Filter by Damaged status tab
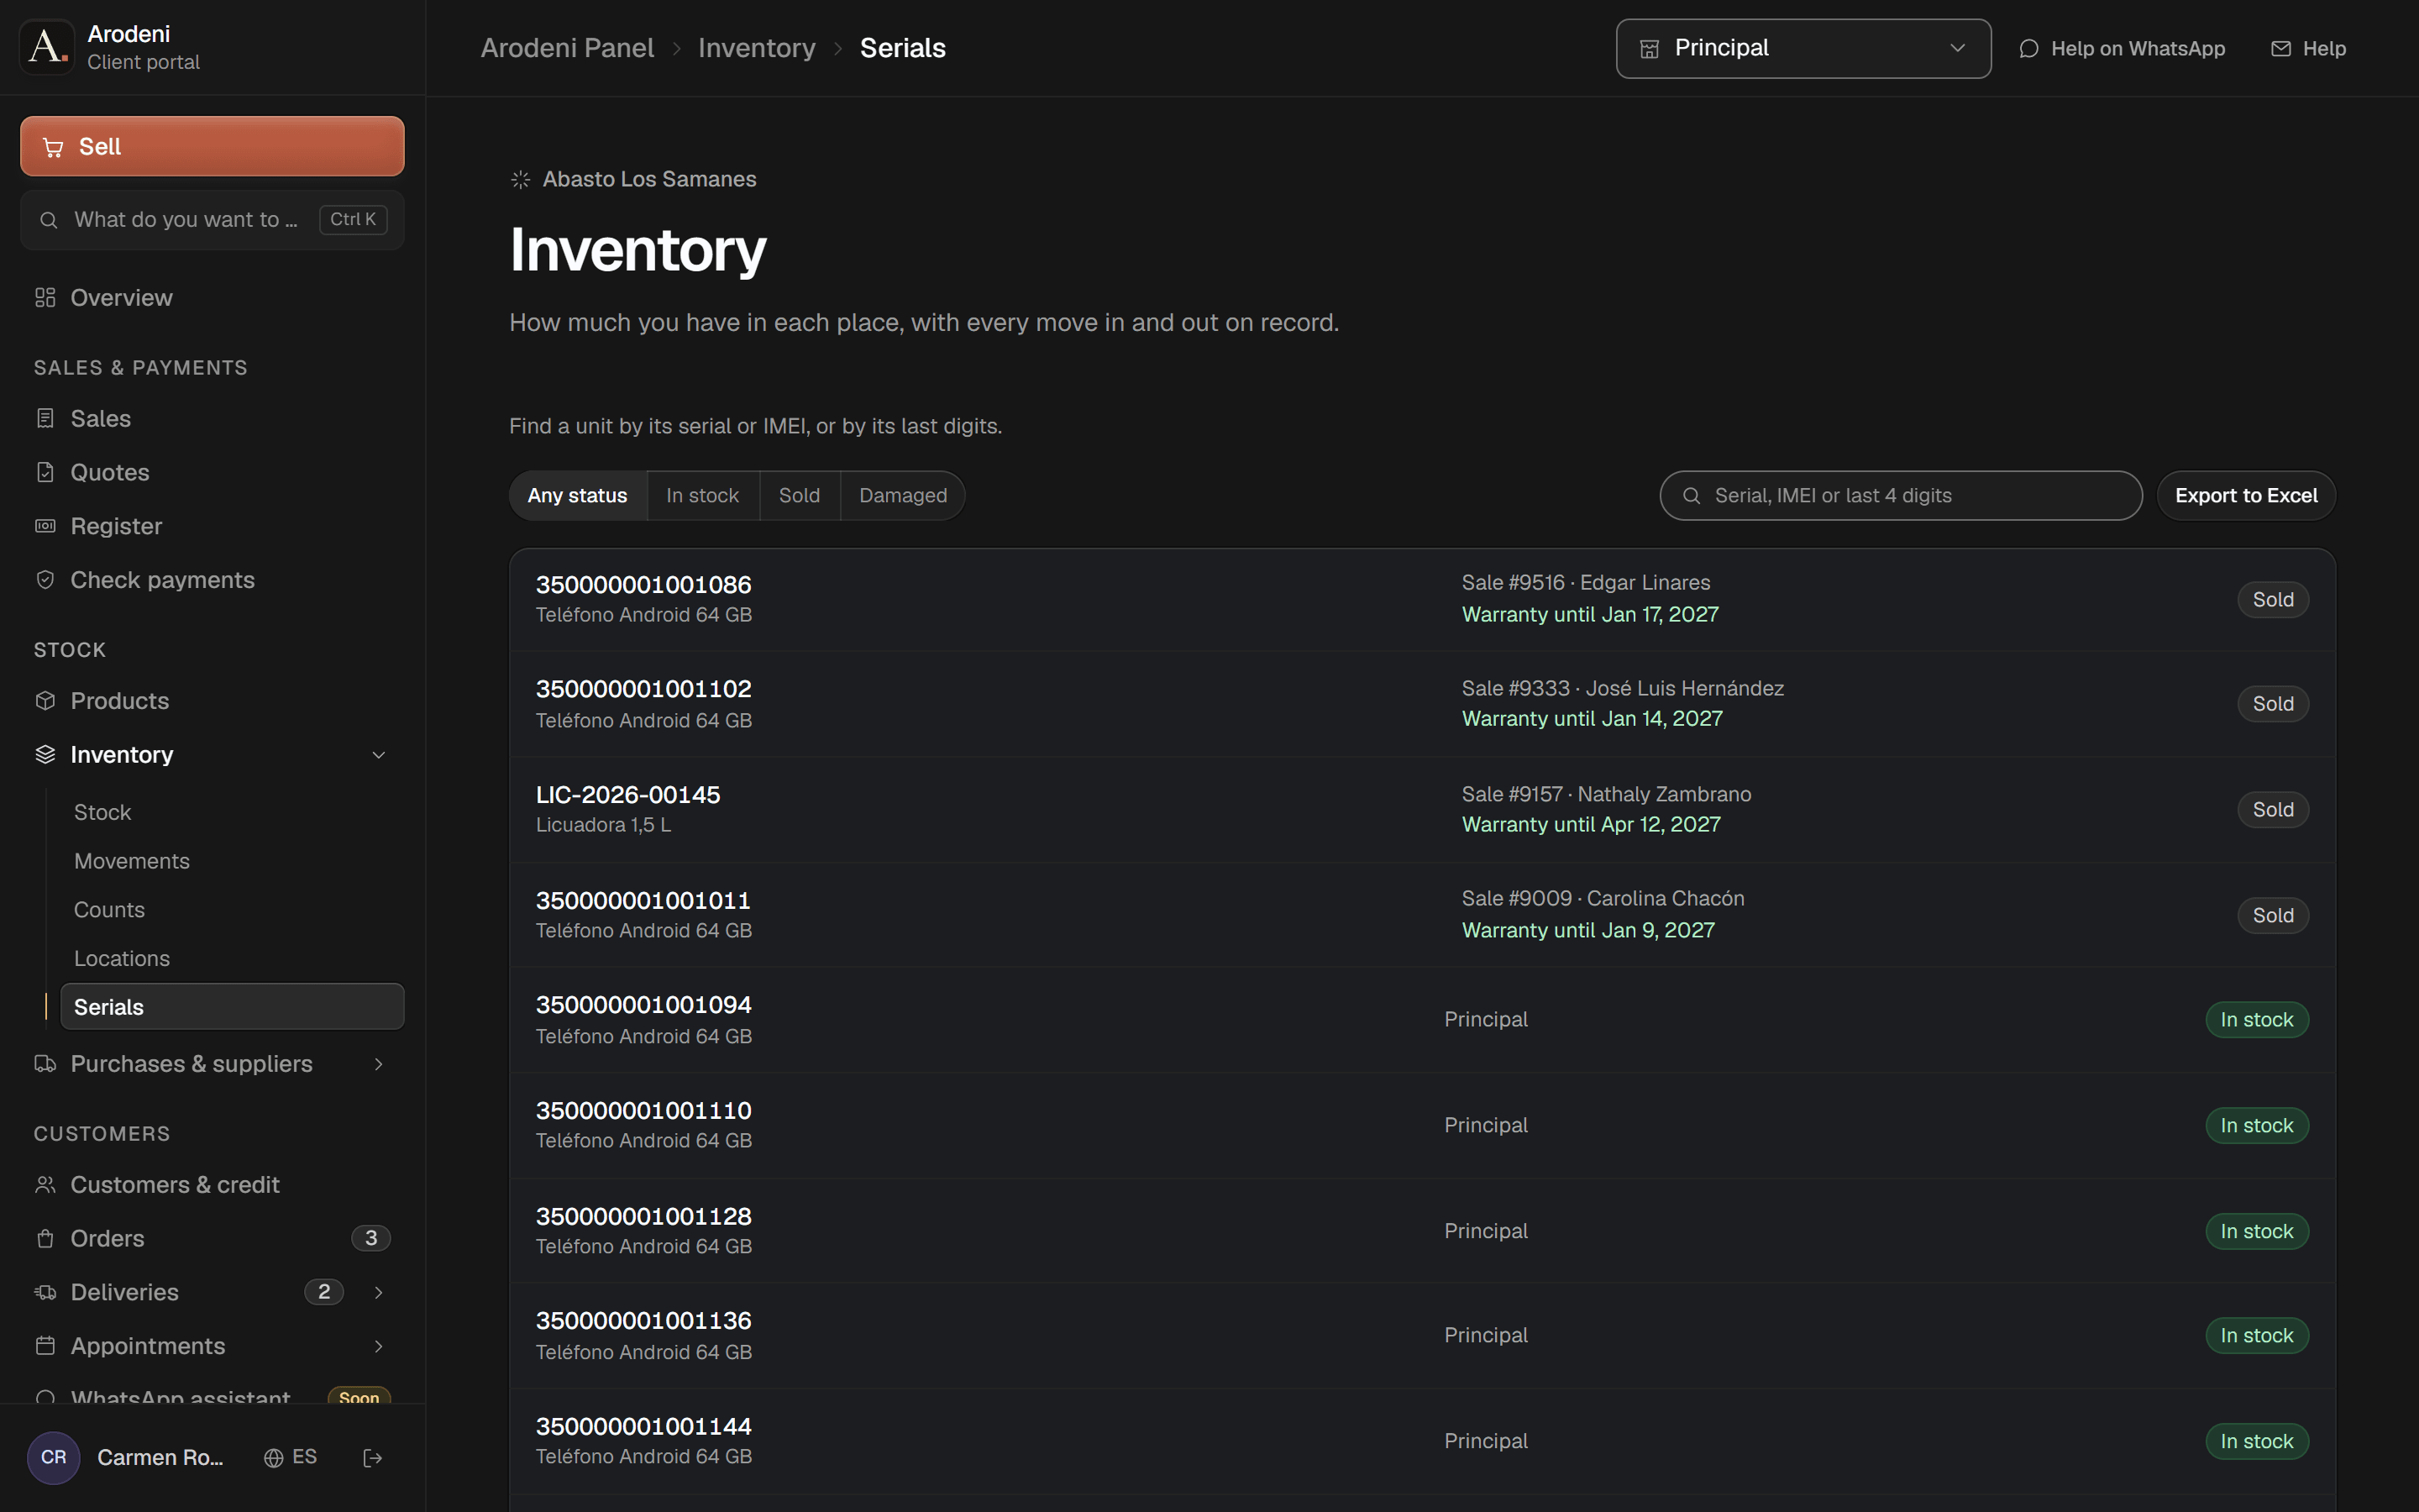Viewport: 2419px width, 1512px height. point(903,496)
